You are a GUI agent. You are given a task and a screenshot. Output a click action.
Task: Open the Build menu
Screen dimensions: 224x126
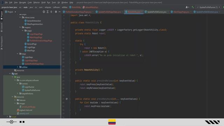pos(43,2)
